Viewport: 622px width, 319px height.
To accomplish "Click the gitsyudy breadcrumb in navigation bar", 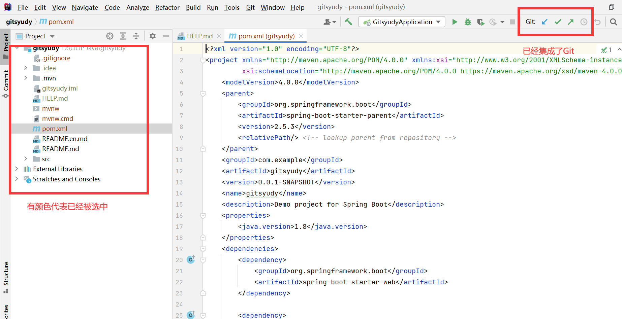I will tap(19, 22).
